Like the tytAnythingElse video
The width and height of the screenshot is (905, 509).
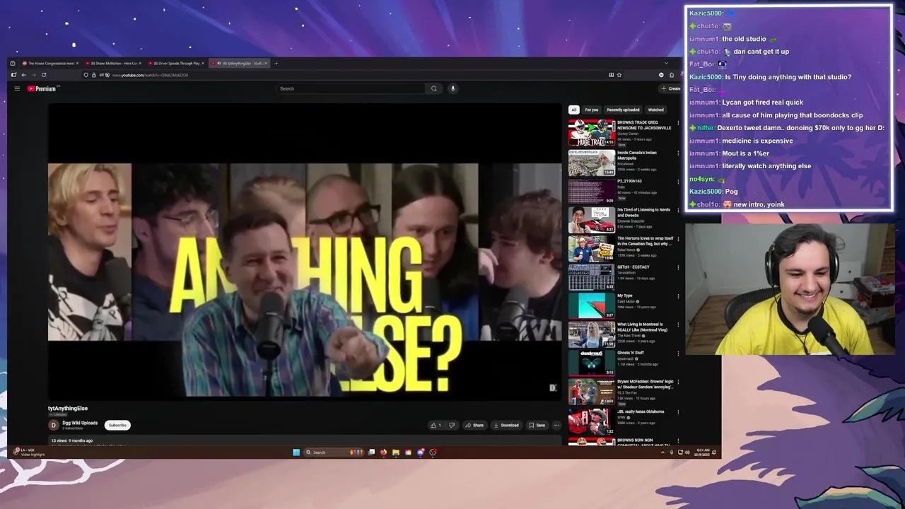click(436, 425)
